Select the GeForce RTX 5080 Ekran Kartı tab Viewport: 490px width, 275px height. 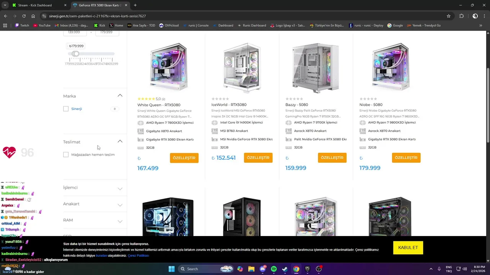pyautogui.click(x=100, y=5)
